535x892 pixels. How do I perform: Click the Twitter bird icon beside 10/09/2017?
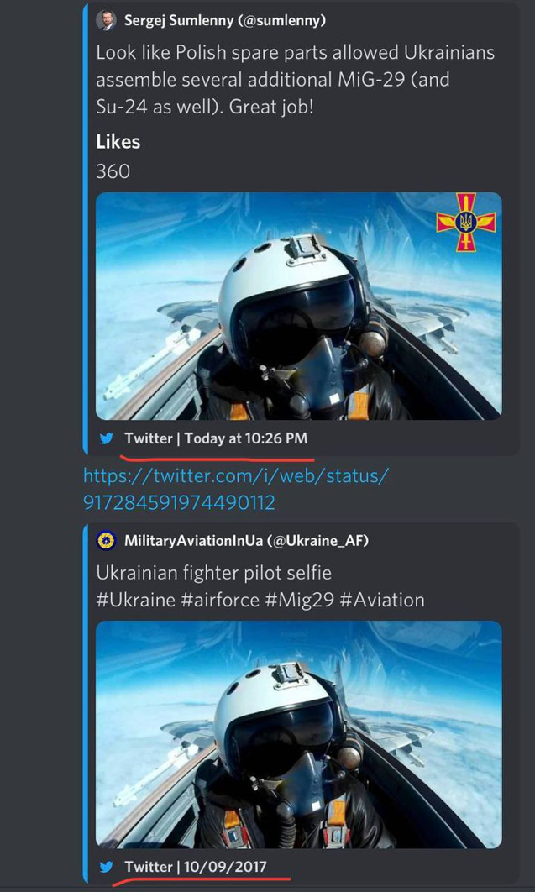(x=107, y=867)
